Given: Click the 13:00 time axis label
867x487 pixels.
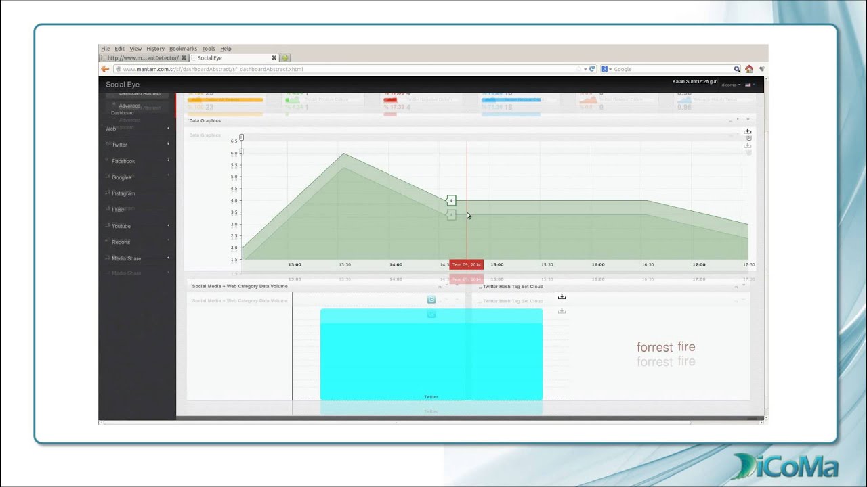Looking at the screenshot, I should [295, 264].
